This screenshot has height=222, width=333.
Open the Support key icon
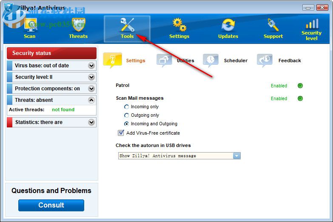pyautogui.click(x=273, y=25)
